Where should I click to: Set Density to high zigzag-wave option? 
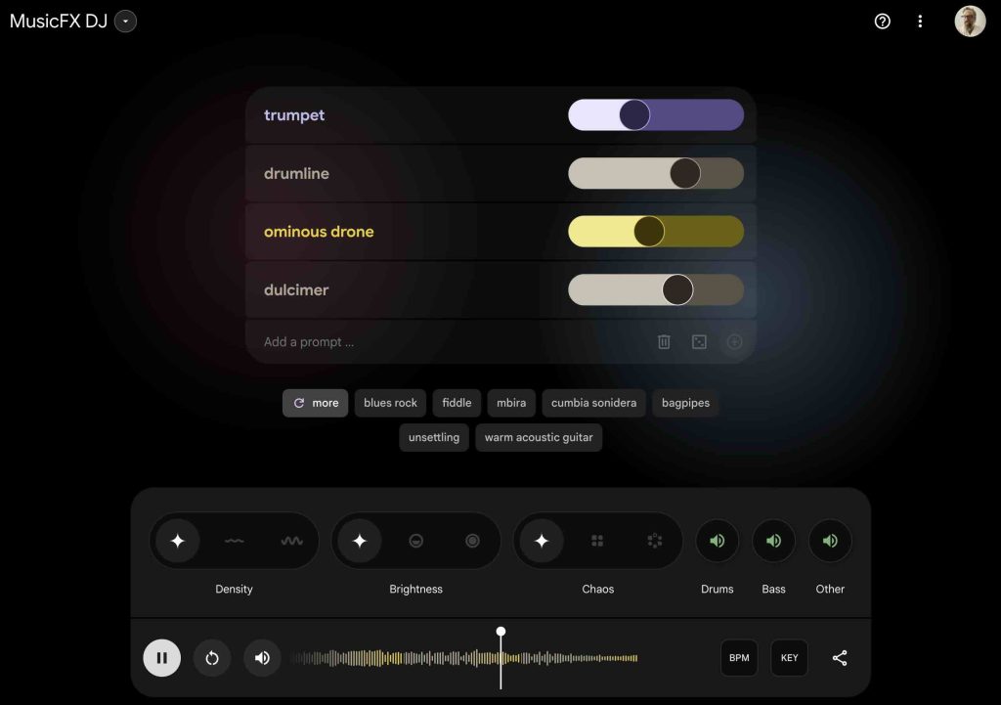point(291,541)
